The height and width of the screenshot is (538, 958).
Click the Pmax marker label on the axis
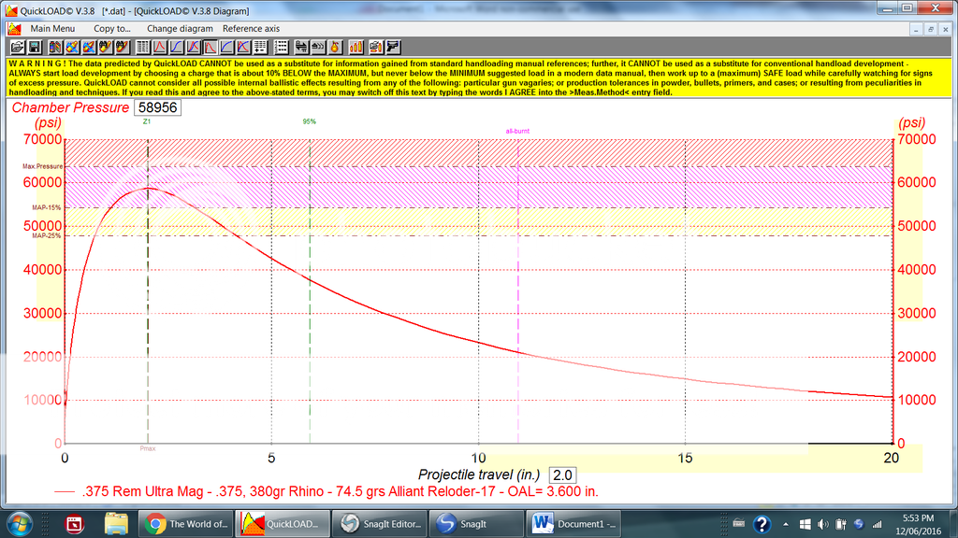[x=148, y=450]
